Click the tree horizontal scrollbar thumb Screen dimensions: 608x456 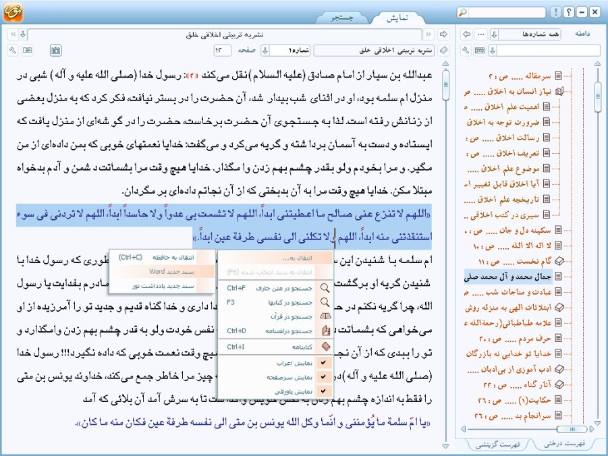pos(572,429)
